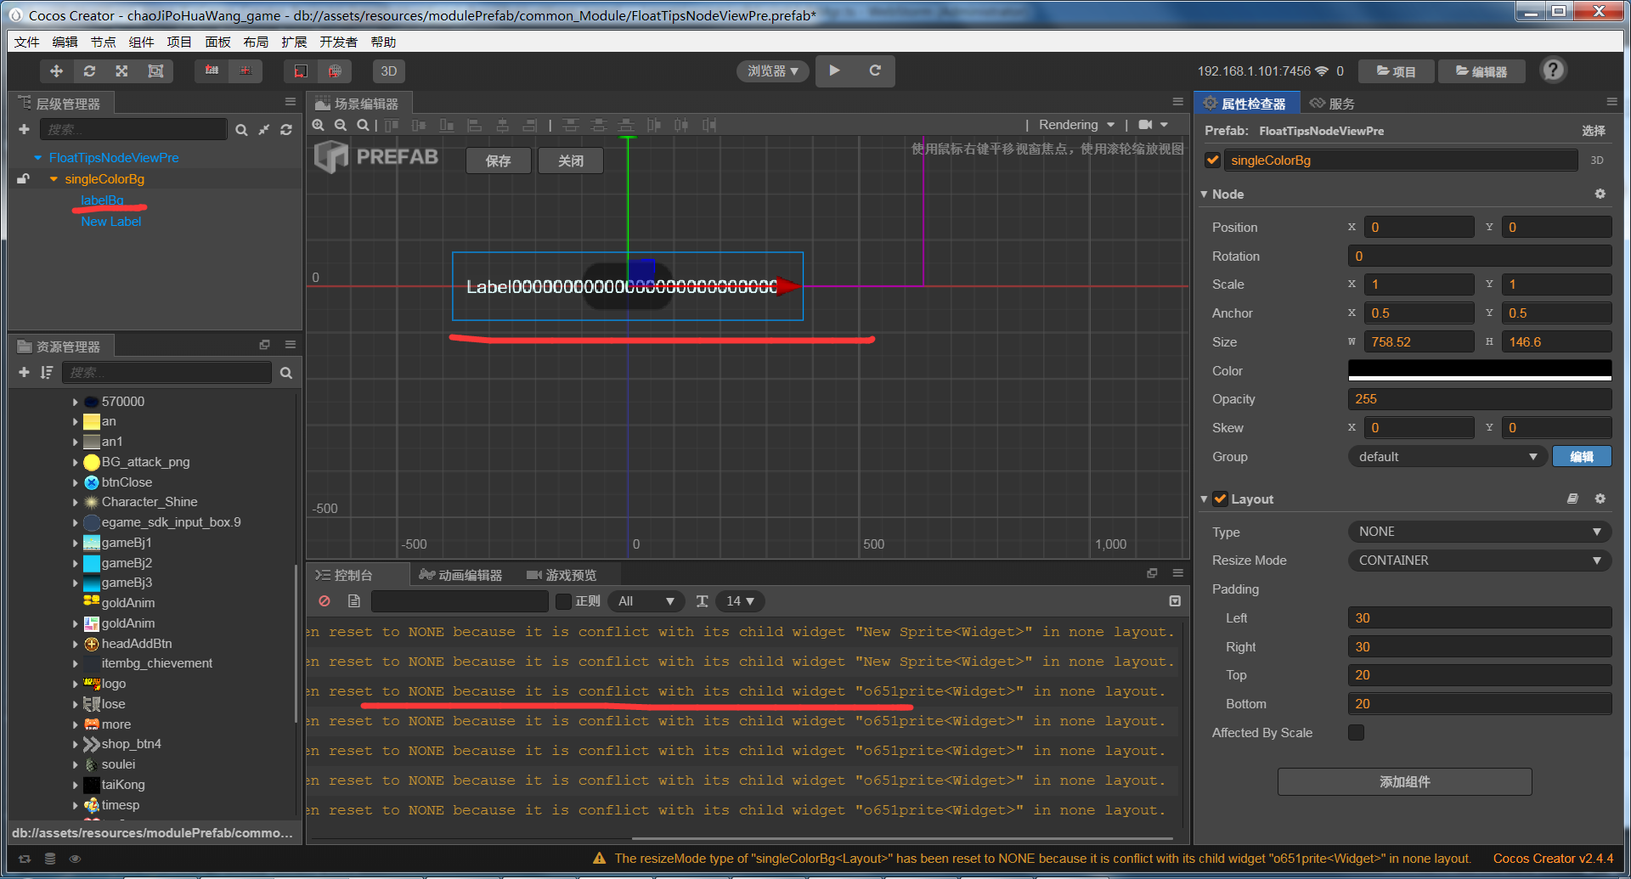The image size is (1631, 879).
Task: Select the move transform tool
Action: coord(56,71)
